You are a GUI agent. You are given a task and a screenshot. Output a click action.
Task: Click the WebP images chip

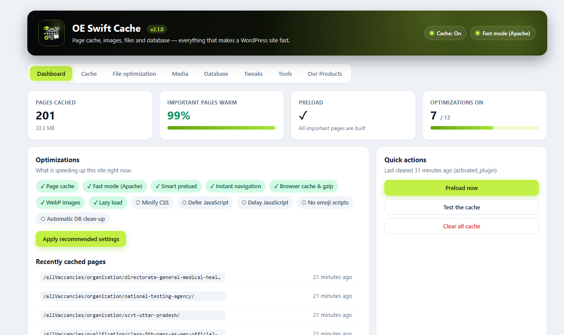tap(61, 202)
